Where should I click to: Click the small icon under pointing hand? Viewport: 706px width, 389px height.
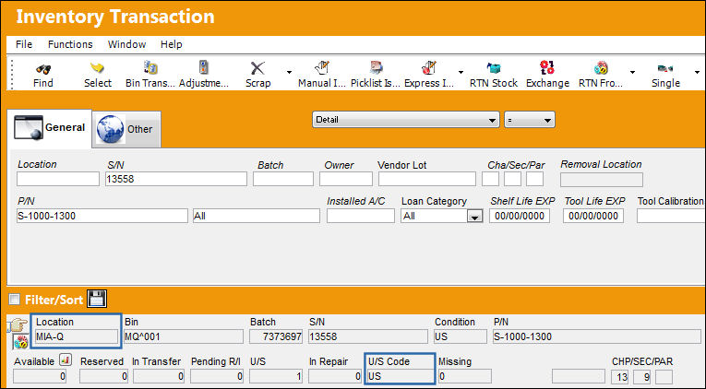tap(20, 342)
